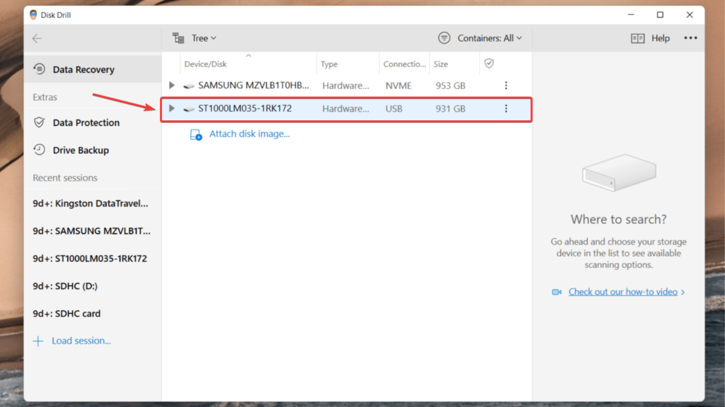Image resolution: width=725 pixels, height=407 pixels.
Task: Open options for the SAMSUNG NVMe drive
Action: pyautogui.click(x=506, y=85)
